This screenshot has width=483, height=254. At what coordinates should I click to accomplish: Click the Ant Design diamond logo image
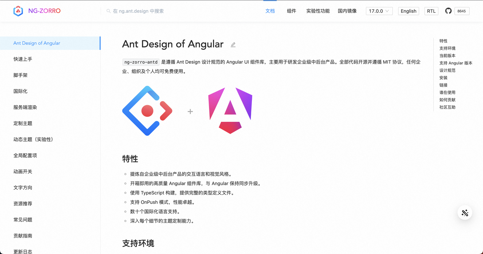point(148,111)
